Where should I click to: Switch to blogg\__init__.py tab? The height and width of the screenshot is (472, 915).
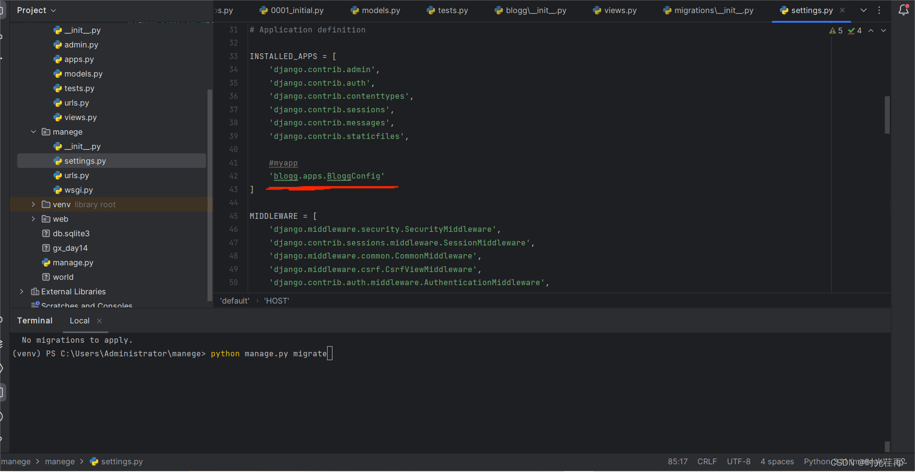(530, 10)
